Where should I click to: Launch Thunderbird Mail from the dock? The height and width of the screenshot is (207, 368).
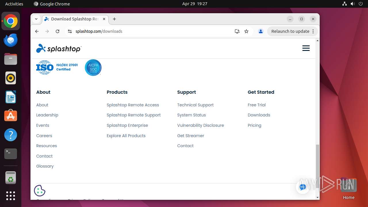coord(11,40)
